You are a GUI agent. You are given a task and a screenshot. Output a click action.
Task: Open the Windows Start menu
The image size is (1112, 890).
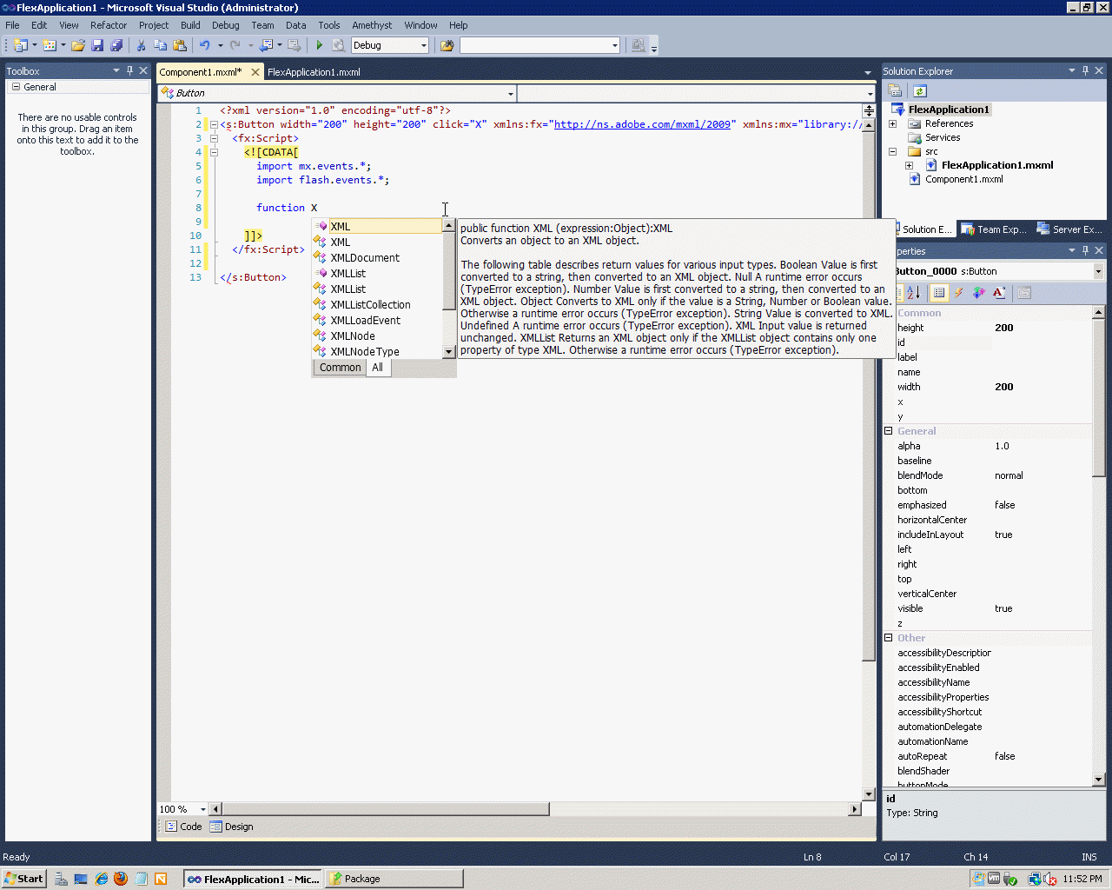click(23, 879)
